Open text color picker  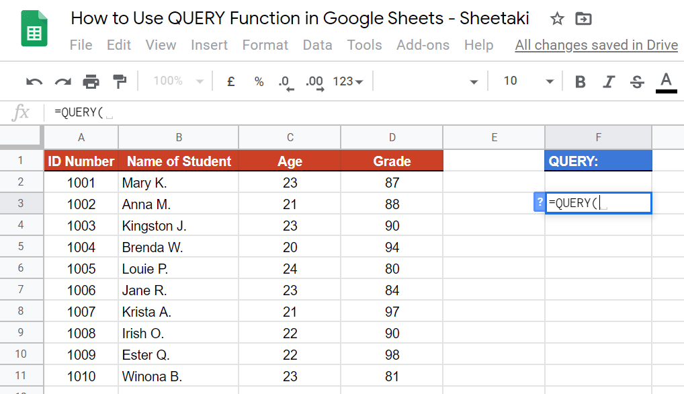pyautogui.click(x=666, y=83)
